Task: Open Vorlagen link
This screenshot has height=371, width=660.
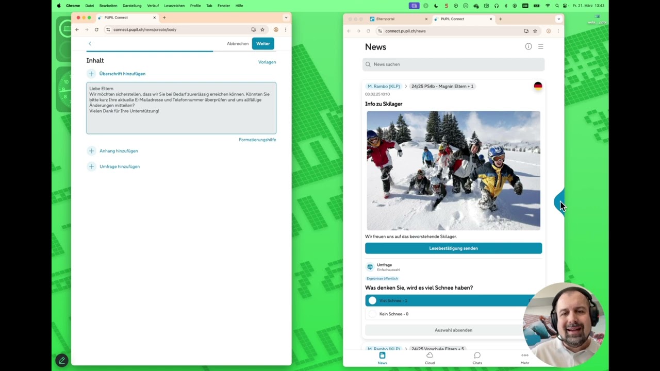Action: (267, 62)
